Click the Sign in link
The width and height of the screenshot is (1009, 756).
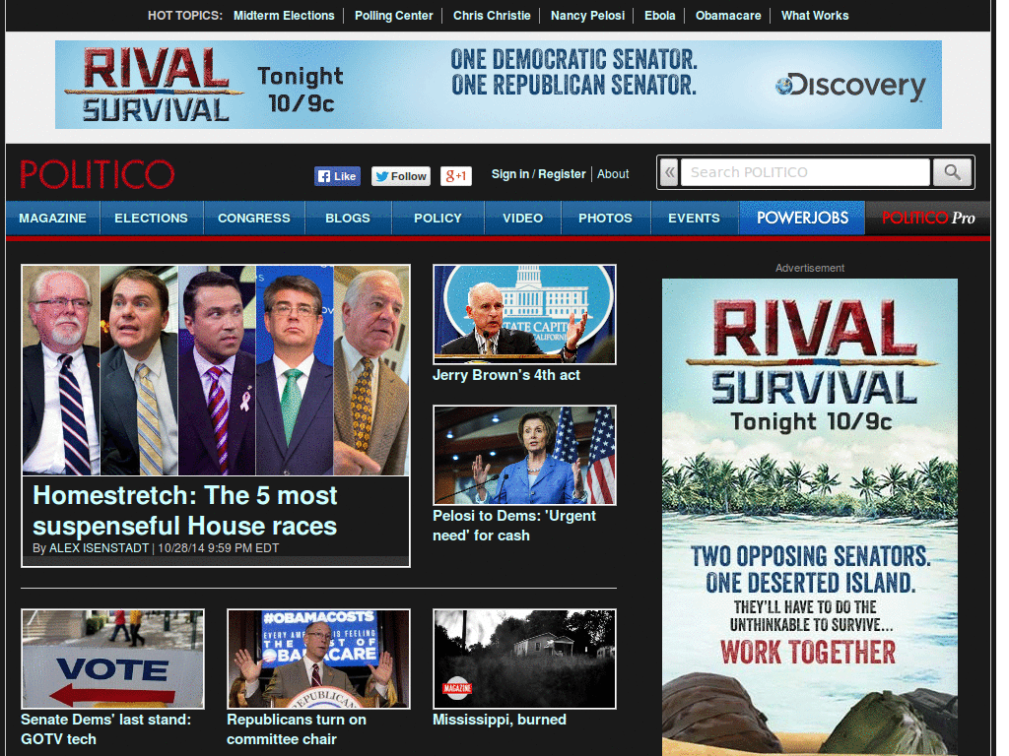(509, 174)
